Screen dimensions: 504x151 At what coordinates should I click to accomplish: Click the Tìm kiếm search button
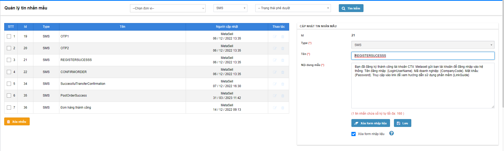click(x=351, y=8)
